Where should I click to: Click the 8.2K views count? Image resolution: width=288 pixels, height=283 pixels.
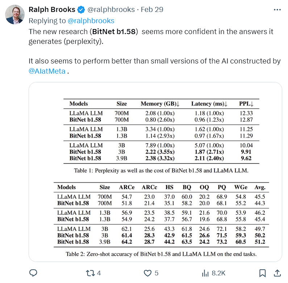coord(218,273)
